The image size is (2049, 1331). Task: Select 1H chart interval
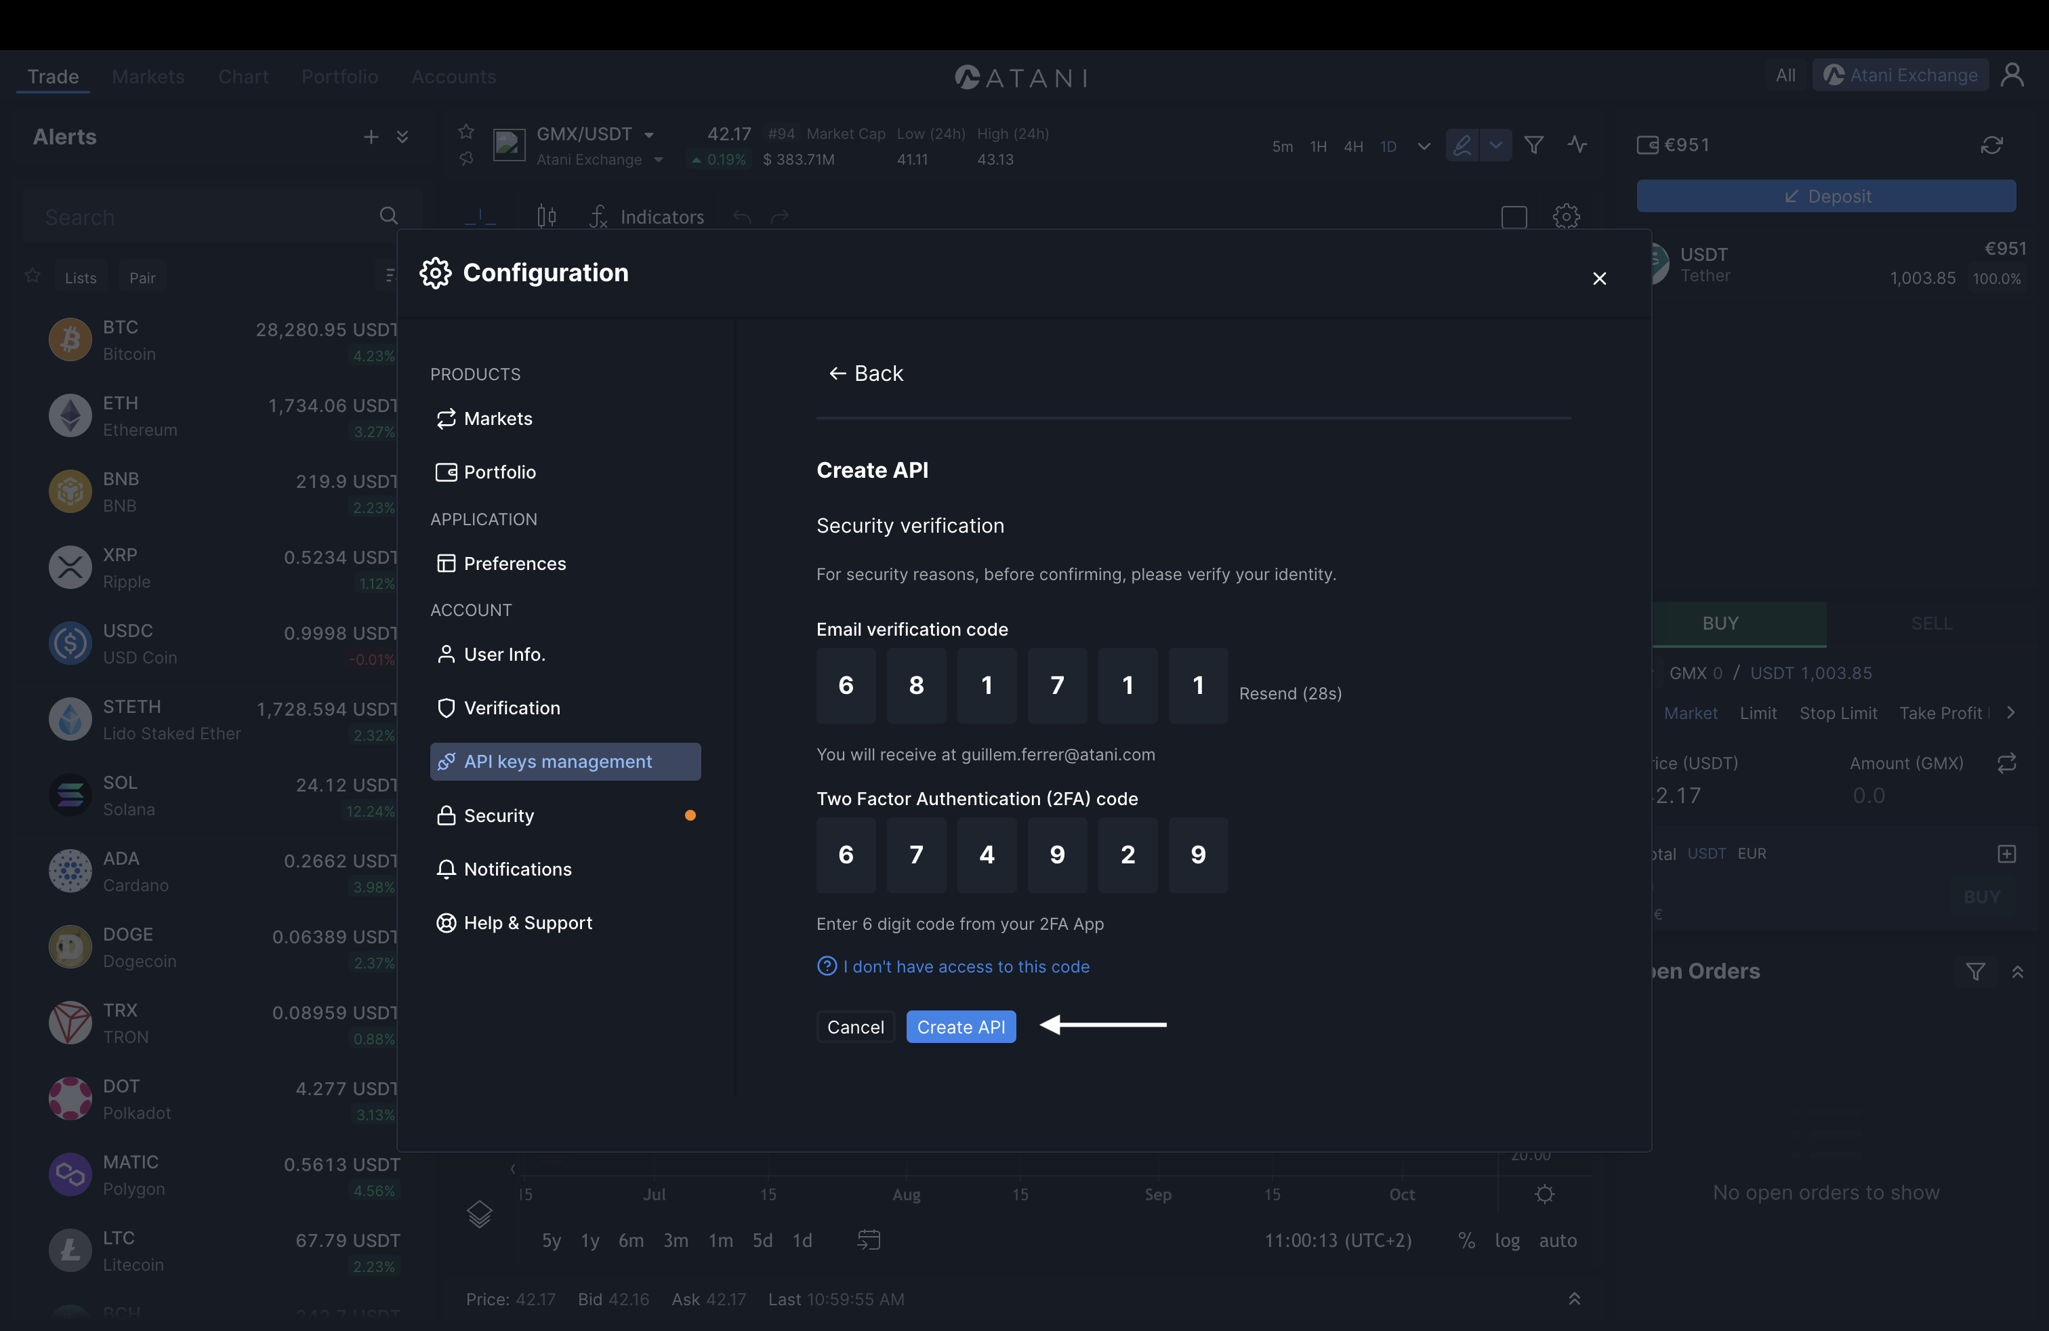[x=1317, y=146]
